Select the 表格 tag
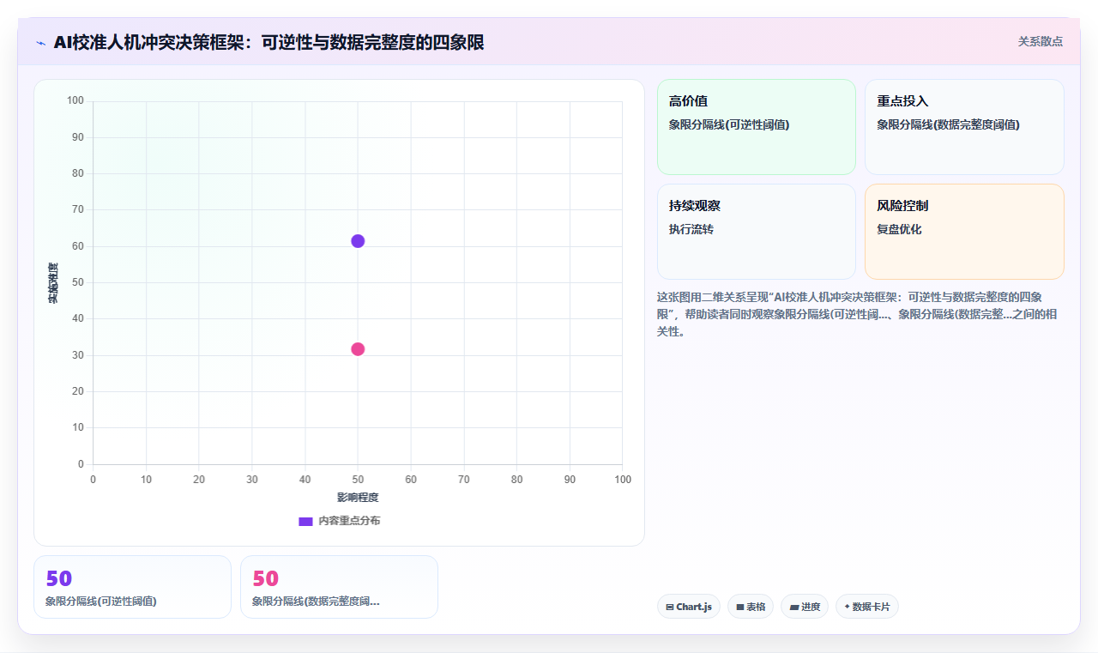This screenshot has width=1098, height=653. click(751, 607)
